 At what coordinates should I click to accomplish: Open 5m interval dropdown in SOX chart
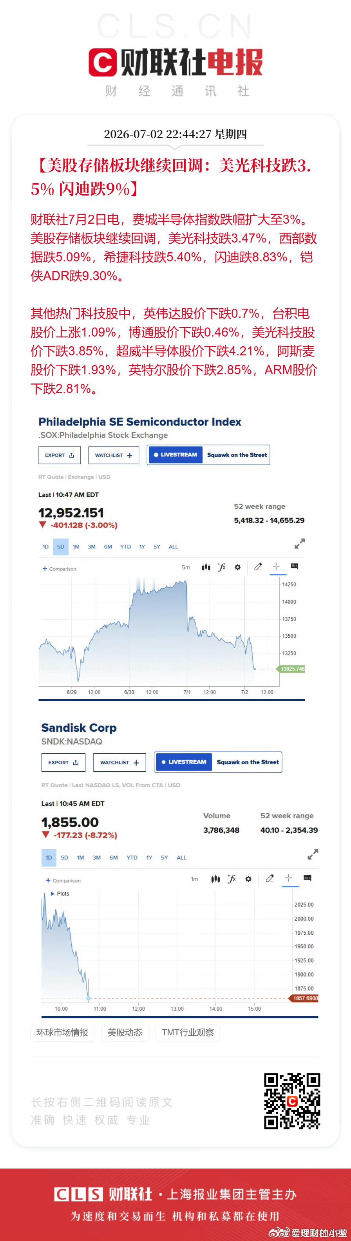tap(186, 568)
